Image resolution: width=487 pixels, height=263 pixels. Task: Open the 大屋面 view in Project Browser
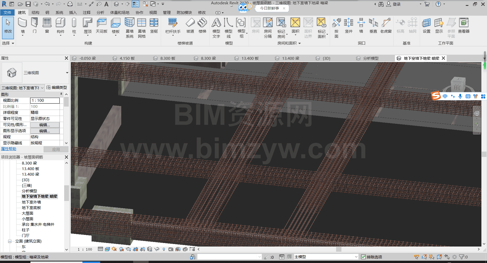(x=27, y=213)
